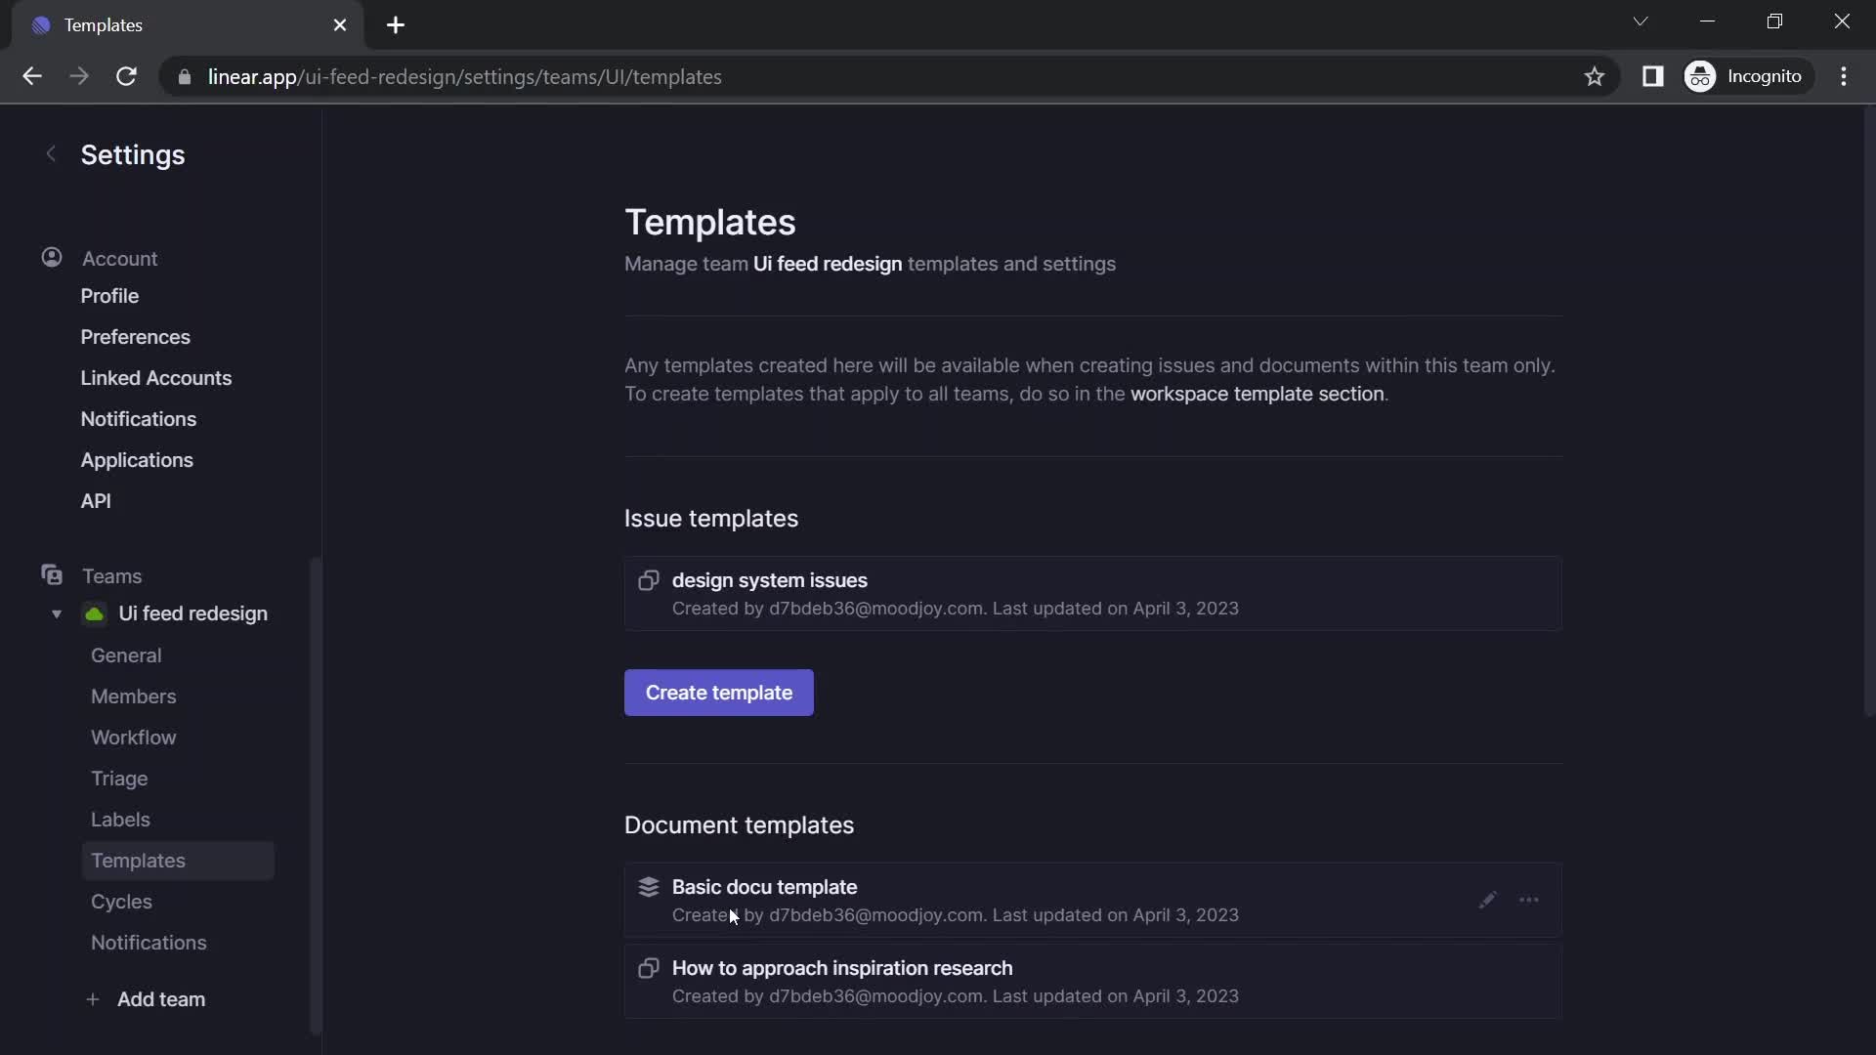This screenshot has width=1876, height=1055.
Task: Click the edit icon on Basic docu template
Action: [x=1488, y=901]
